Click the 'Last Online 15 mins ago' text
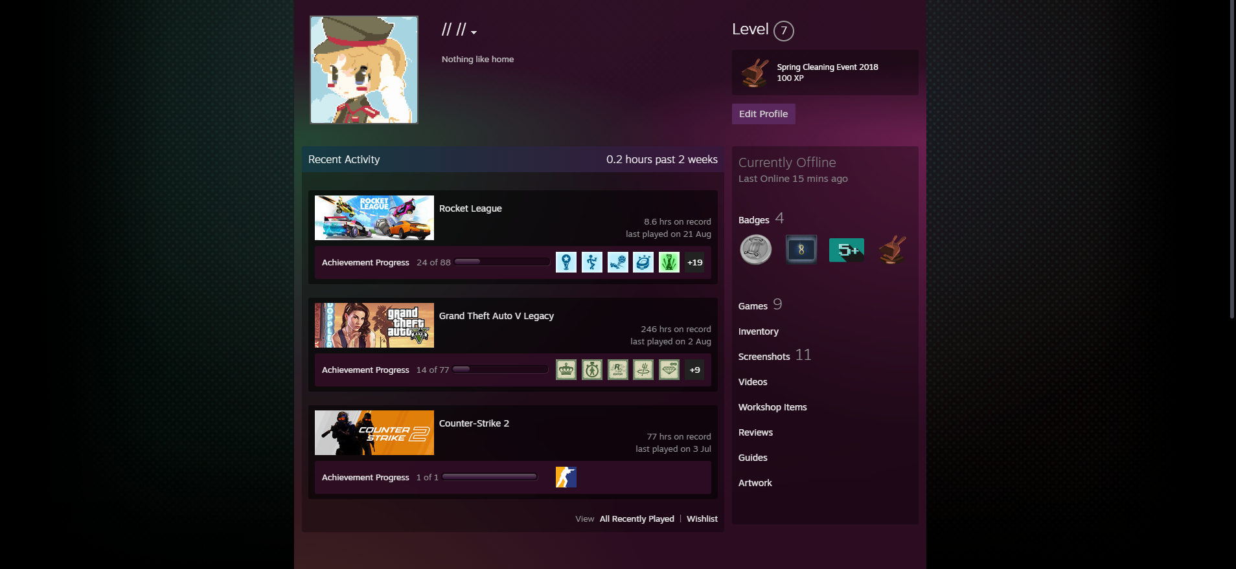The width and height of the screenshot is (1236, 569). [x=793, y=179]
